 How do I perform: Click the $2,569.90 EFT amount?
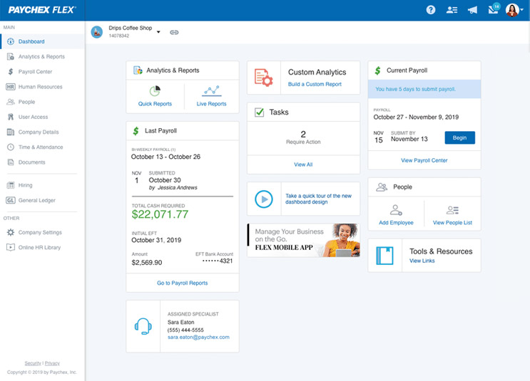pyautogui.click(x=147, y=263)
